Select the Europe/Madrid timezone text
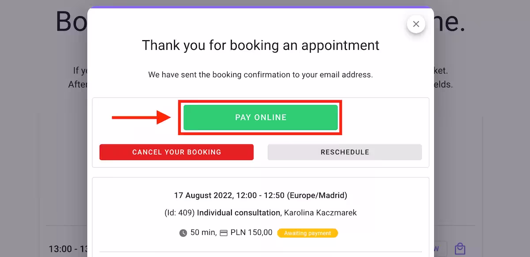The height and width of the screenshot is (257, 530). point(316,195)
